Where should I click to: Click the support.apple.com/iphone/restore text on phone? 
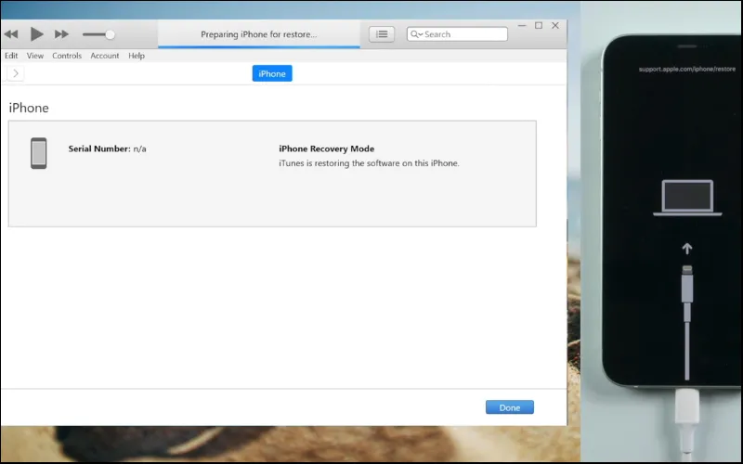pos(687,69)
